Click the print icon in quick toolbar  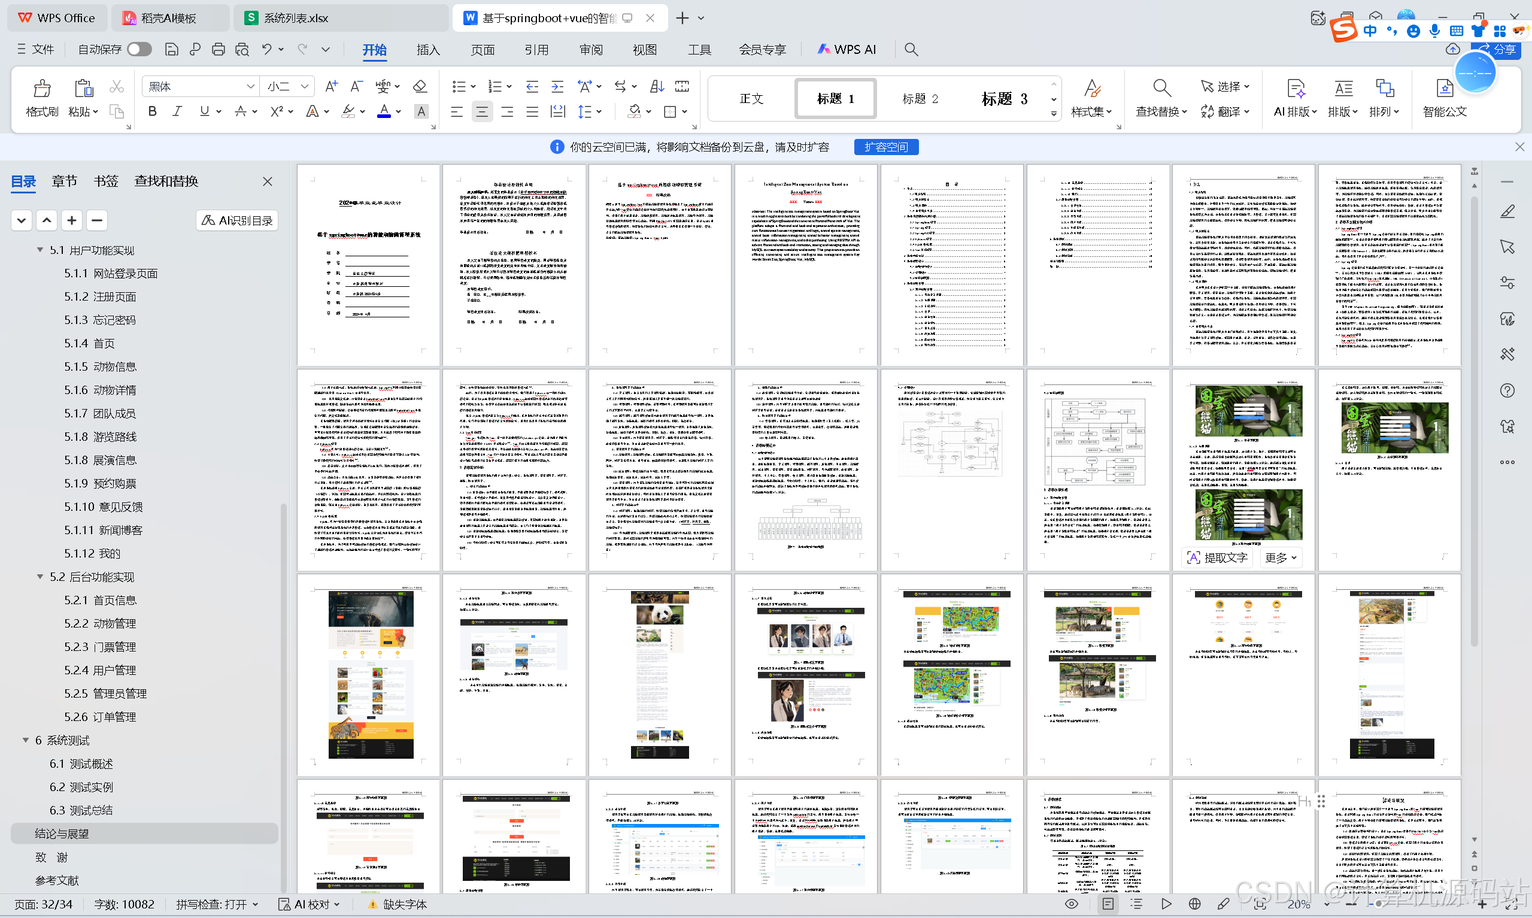(x=219, y=50)
